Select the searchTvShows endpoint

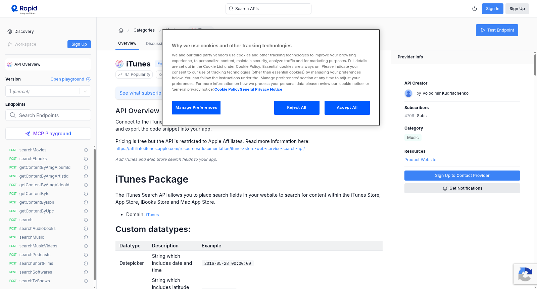(x=35, y=281)
